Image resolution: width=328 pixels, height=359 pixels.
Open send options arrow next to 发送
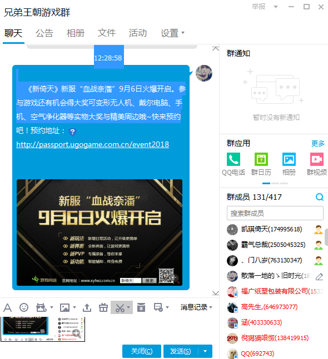pyautogui.click(x=205, y=351)
